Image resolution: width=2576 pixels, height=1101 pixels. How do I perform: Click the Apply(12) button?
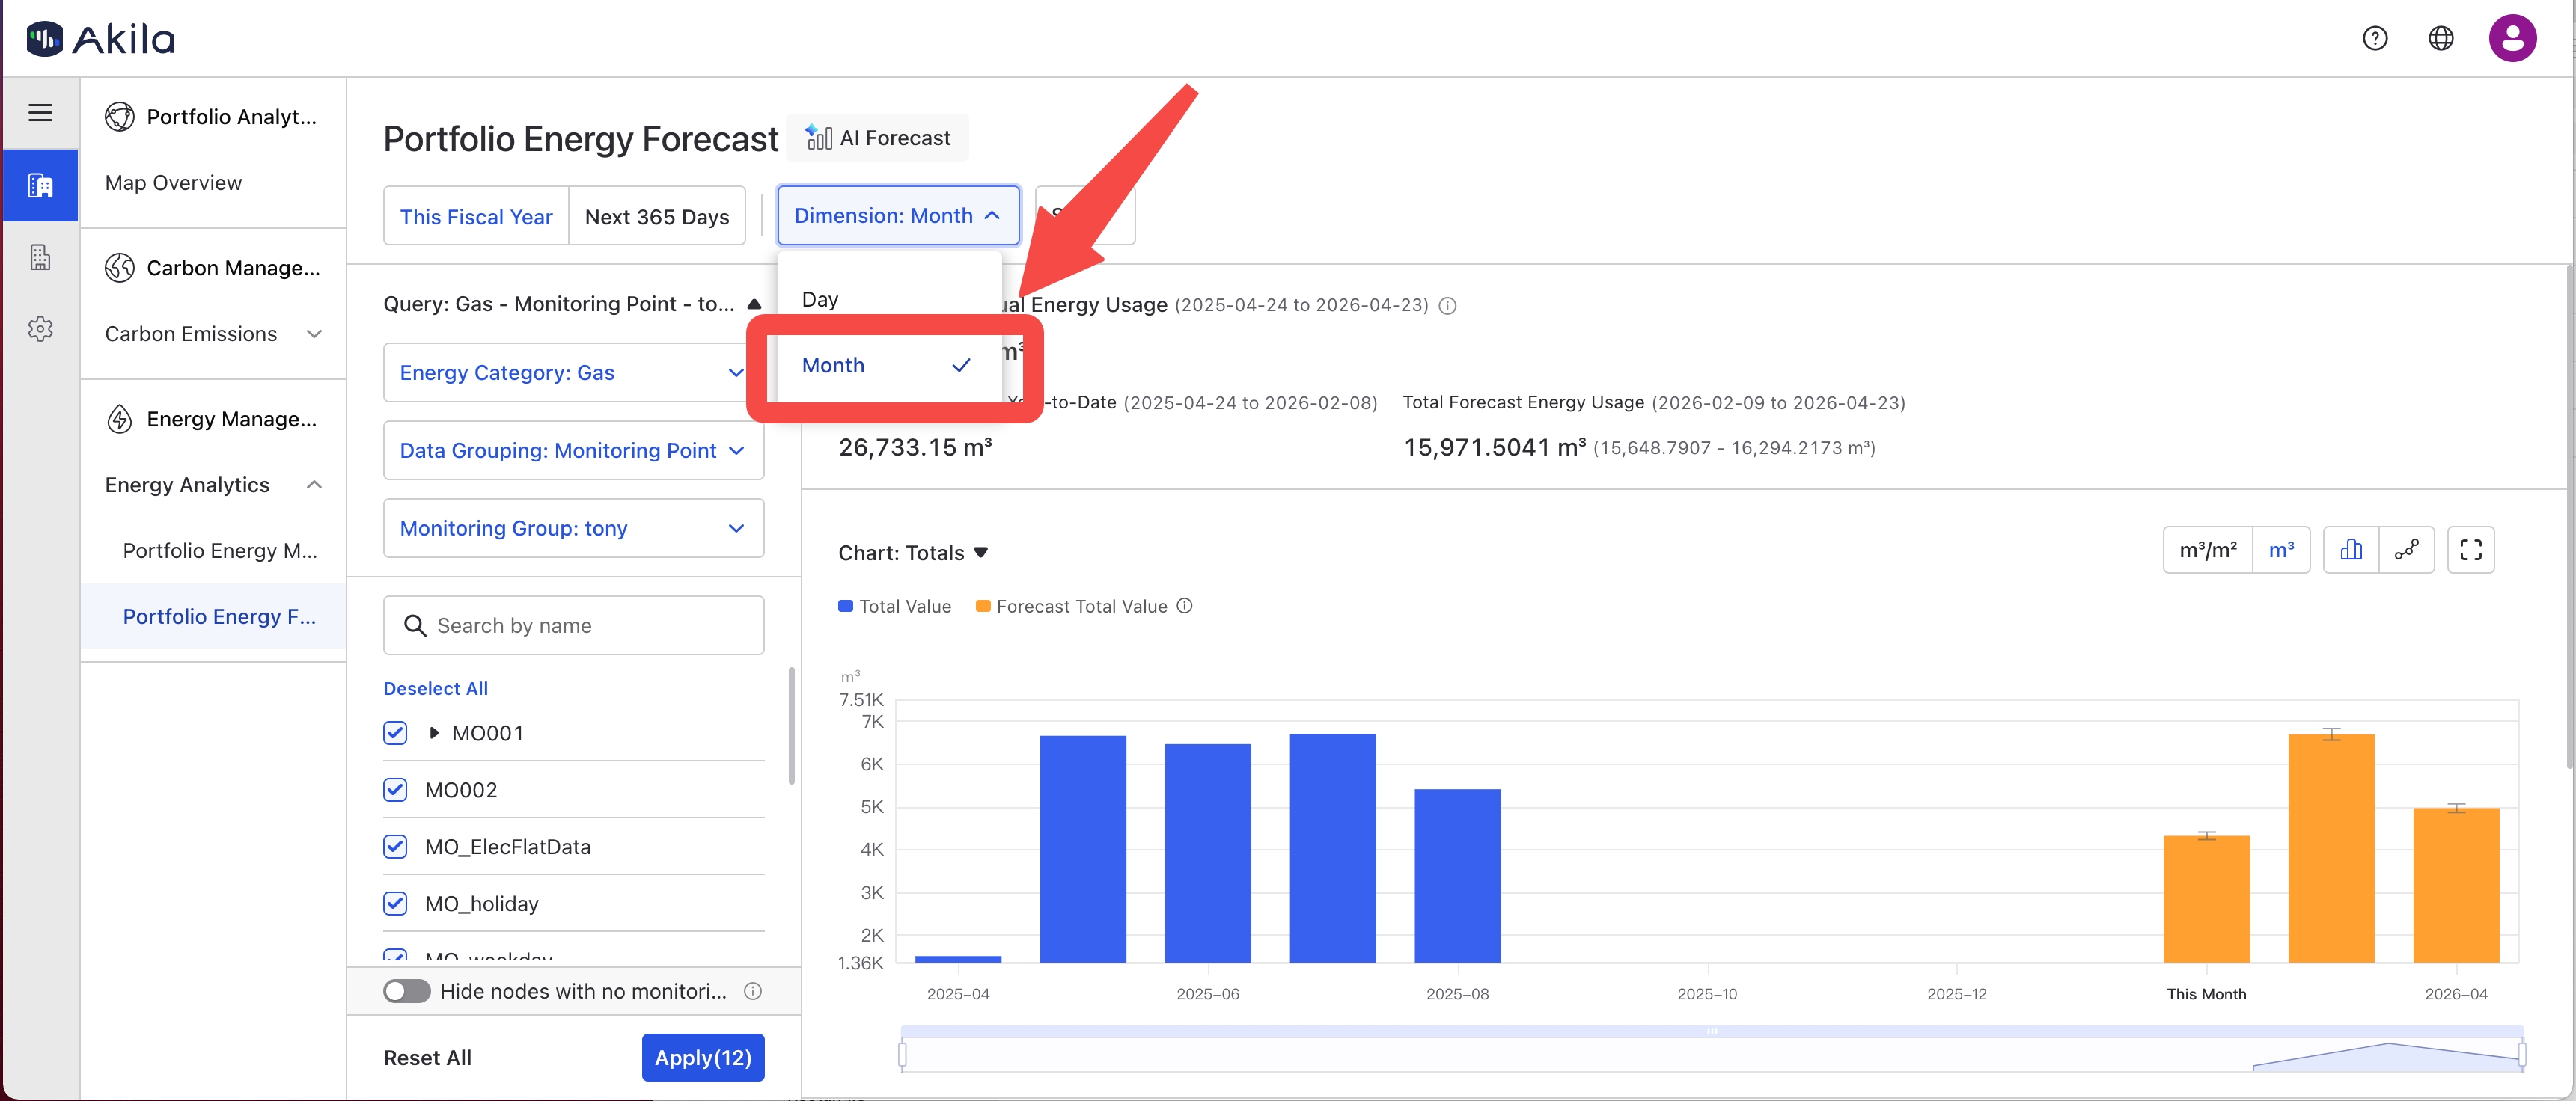point(702,1057)
